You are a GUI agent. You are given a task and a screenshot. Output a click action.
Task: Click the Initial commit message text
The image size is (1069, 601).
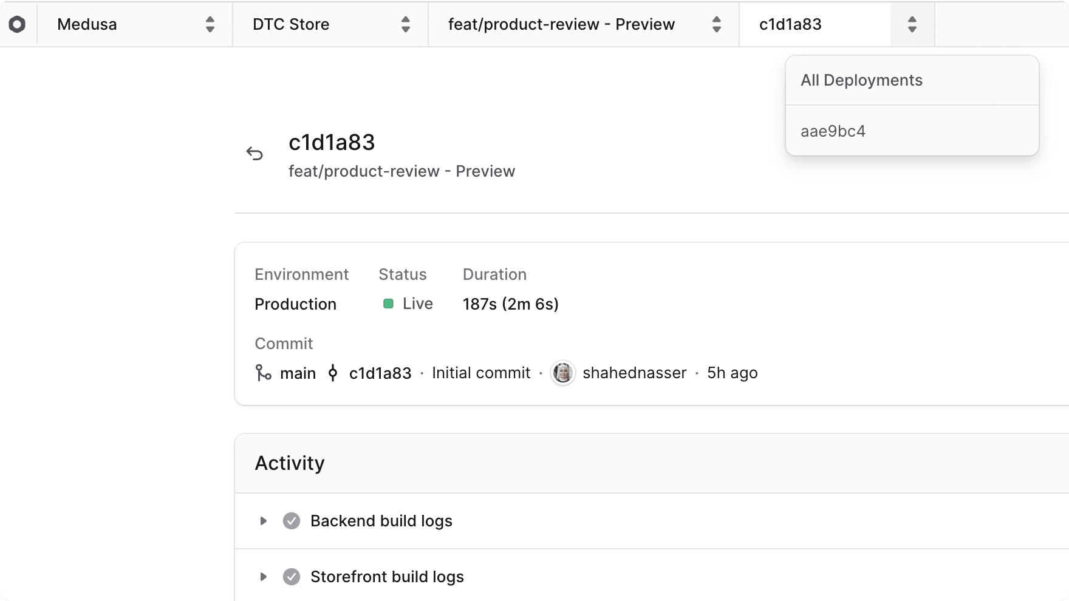(x=481, y=373)
